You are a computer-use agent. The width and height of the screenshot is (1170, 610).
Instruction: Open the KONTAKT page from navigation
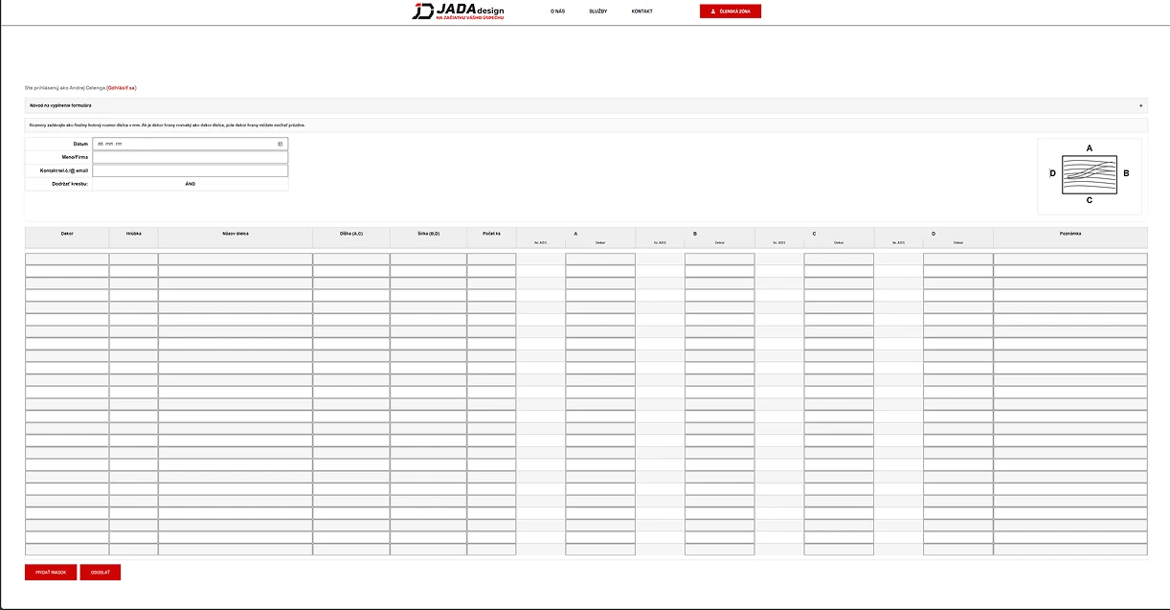(x=641, y=11)
